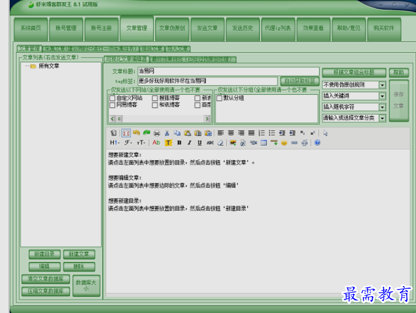Click in the tag标签 input field

point(208,81)
